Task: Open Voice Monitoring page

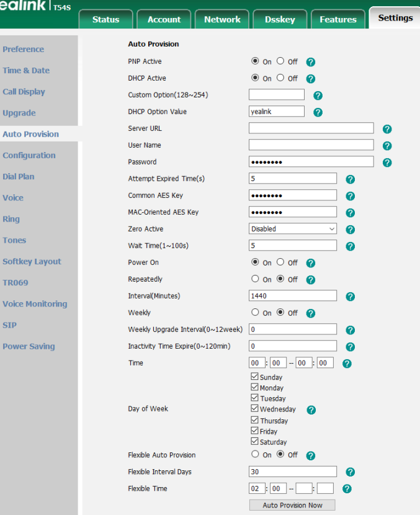Action: (35, 304)
